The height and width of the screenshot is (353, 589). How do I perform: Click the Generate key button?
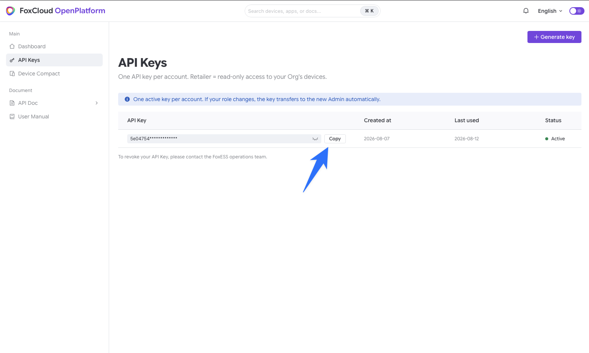554,37
